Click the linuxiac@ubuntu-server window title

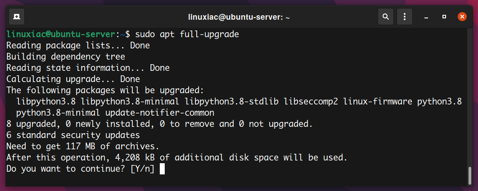click(x=239, y=17)
